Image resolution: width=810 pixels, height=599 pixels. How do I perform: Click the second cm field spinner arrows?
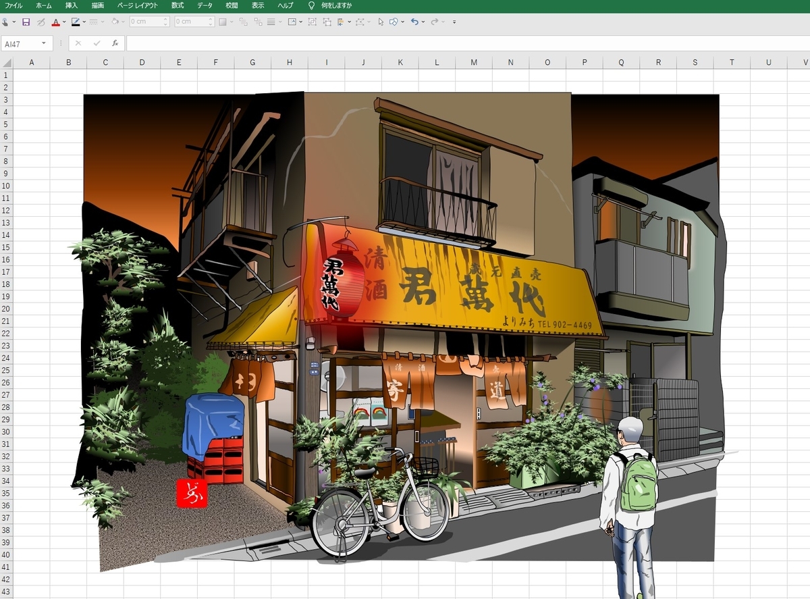tap(211, 22)
